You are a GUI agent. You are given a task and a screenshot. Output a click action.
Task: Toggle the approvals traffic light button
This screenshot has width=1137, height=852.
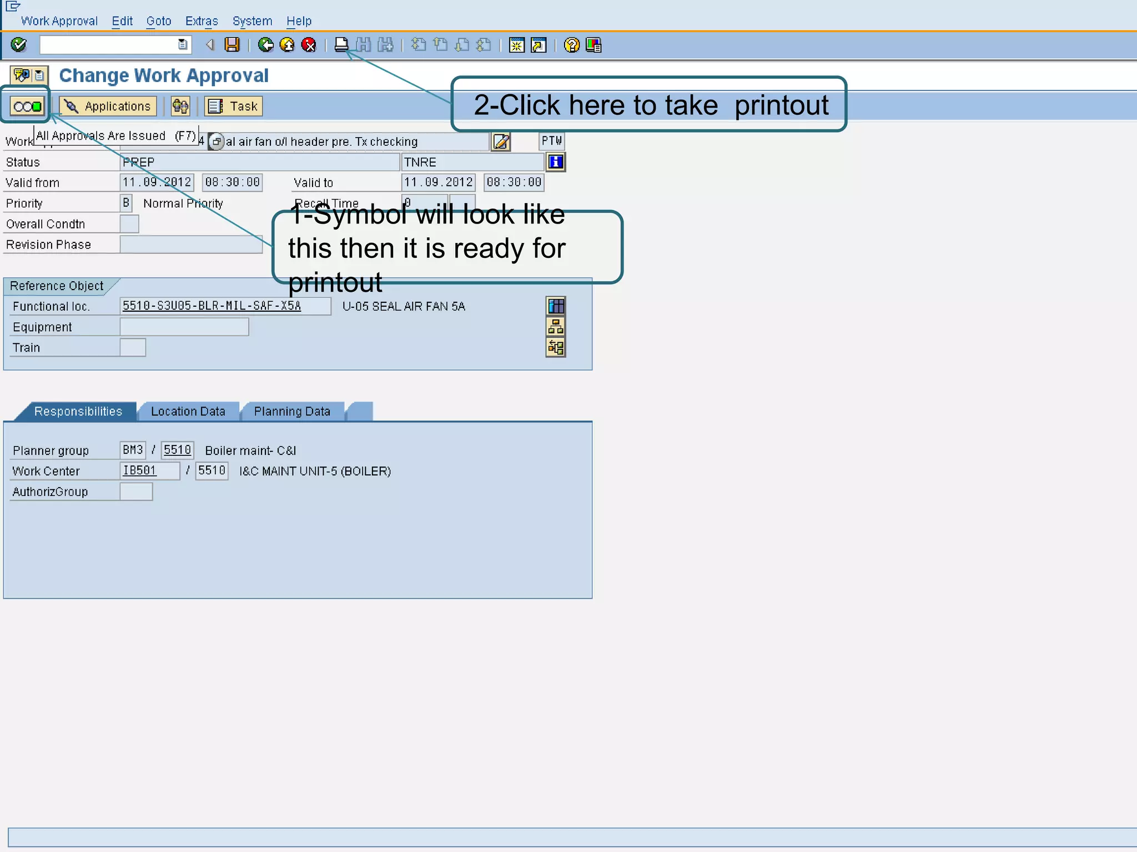coord(27,106)
